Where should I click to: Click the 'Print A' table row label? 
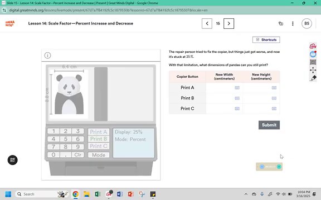(187, 88)
